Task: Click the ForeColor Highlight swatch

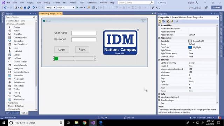Action: click(190, 47)
